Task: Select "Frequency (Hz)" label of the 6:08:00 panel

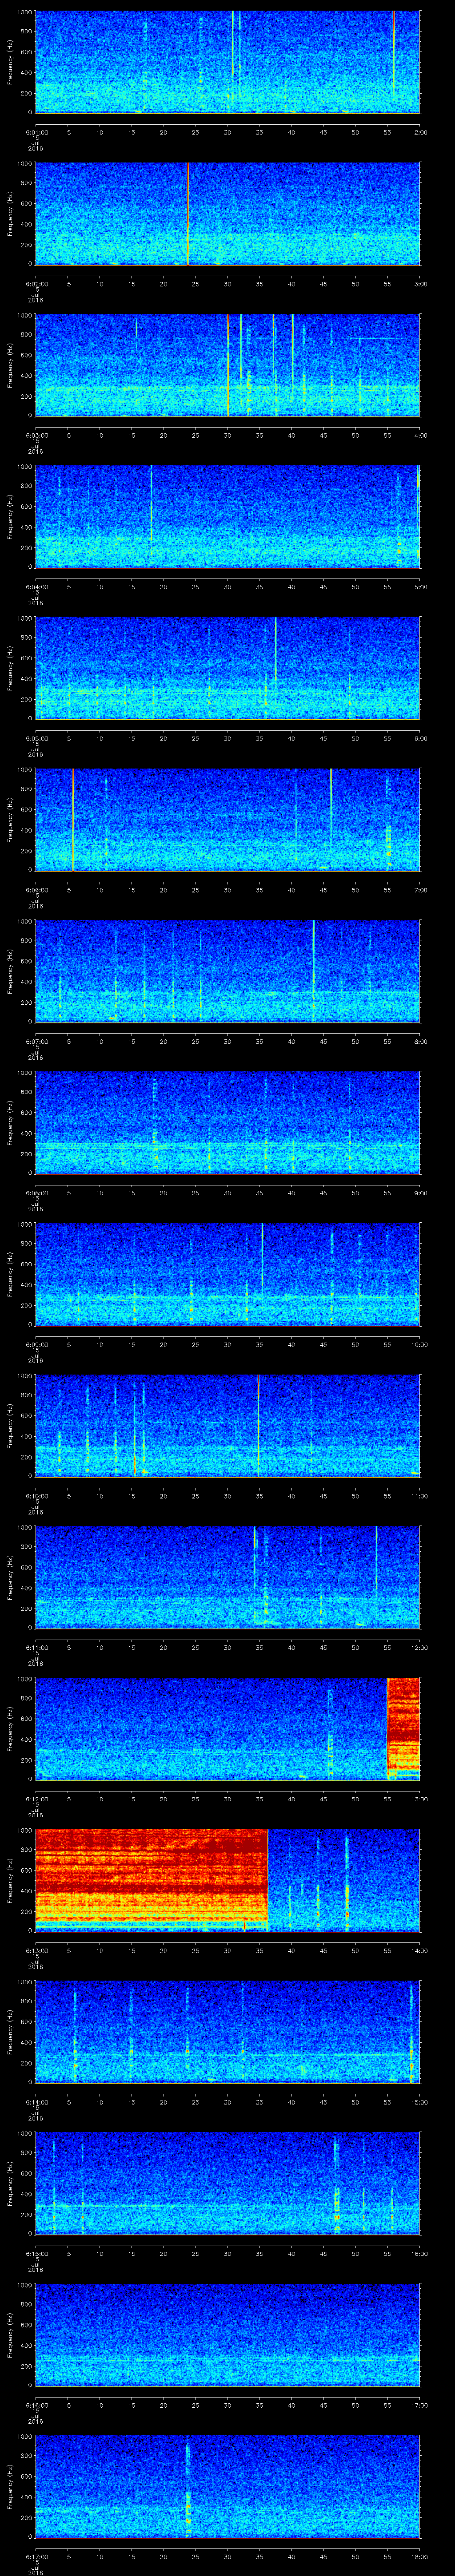Action: (x=10, y=1122)
